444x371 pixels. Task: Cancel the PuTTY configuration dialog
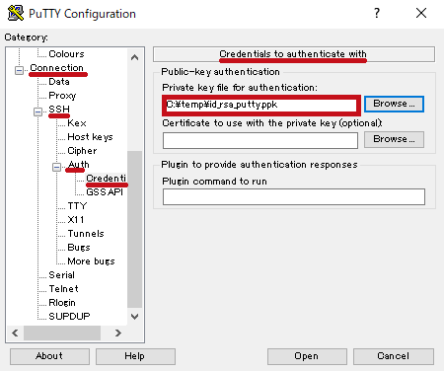(394, 356)
